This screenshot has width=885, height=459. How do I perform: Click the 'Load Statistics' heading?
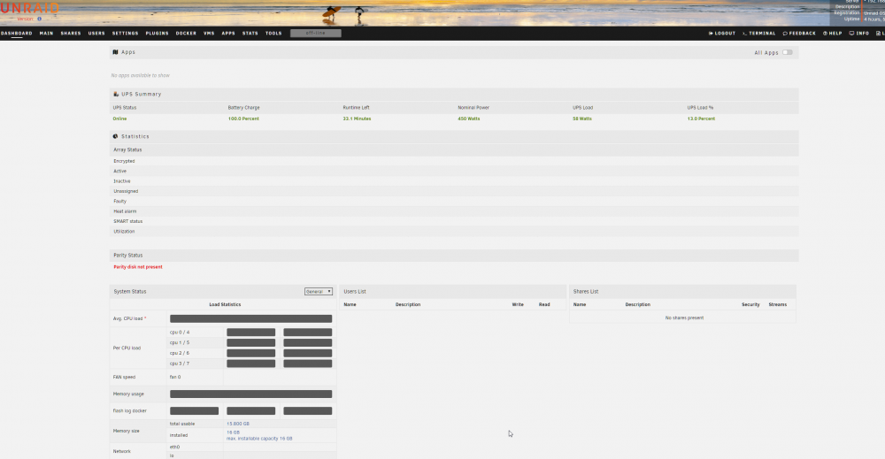point(225,304)
